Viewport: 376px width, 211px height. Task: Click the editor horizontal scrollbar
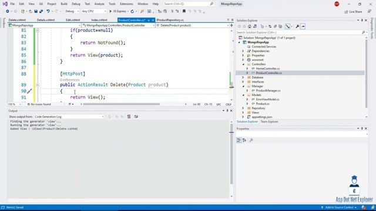click(121, 104)
